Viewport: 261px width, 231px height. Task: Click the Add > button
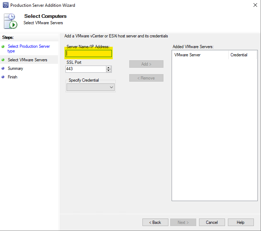click(146, 64)
